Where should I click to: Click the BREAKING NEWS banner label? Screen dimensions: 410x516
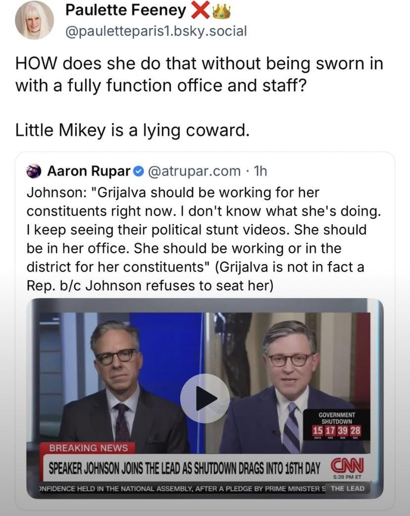tap(89, 448)
